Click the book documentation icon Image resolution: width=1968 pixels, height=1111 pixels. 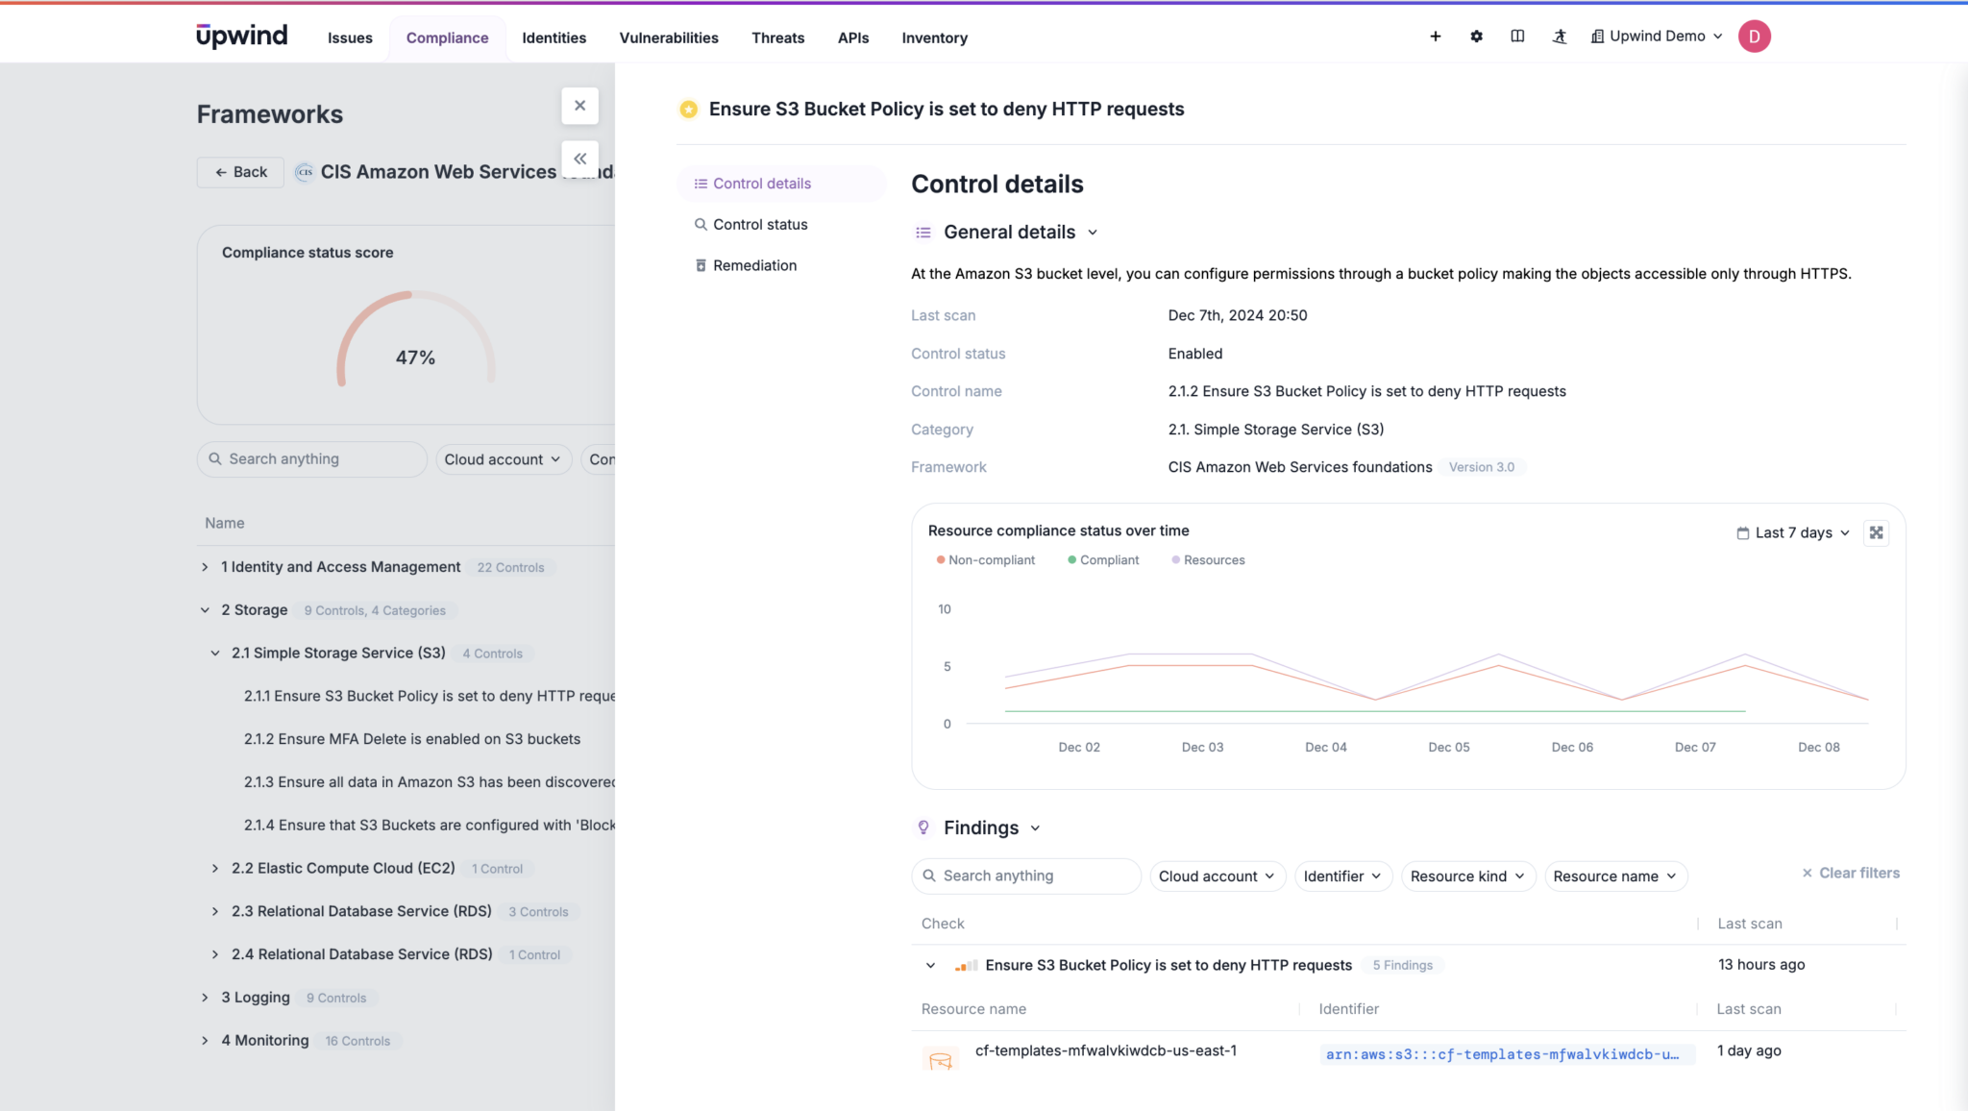click(1517, 37)
